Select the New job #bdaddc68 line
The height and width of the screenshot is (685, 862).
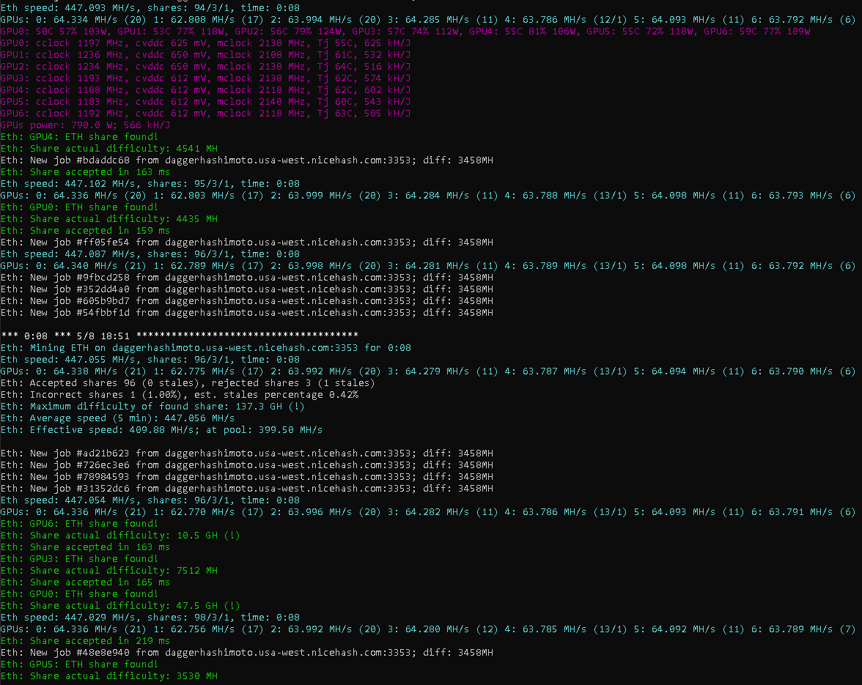point(247,160)
